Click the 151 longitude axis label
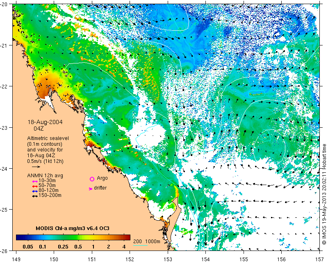328x262 pixels. click(x=92, y=259)
